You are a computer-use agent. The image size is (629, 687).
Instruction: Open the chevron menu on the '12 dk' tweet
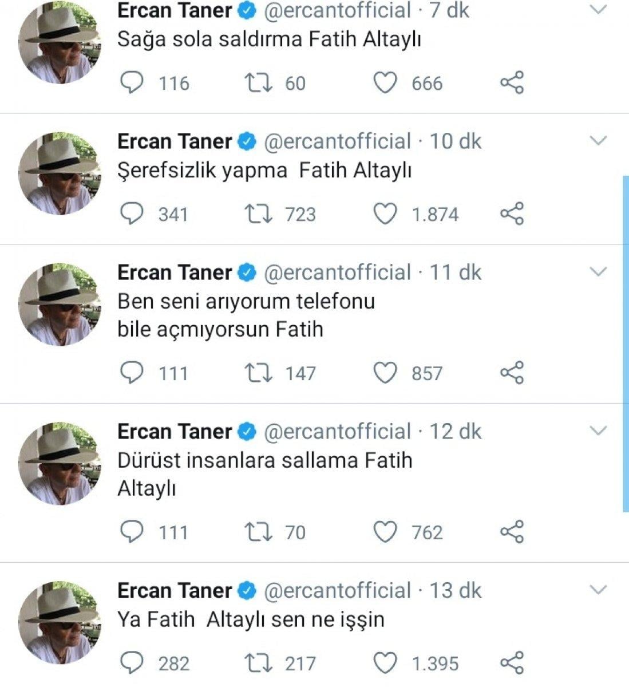pos(599,431)
